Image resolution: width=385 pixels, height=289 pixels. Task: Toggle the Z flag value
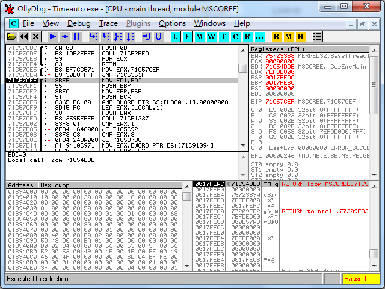260,126
